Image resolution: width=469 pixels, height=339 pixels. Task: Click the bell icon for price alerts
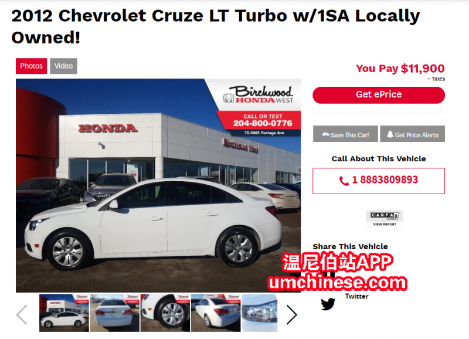[390, 134]
